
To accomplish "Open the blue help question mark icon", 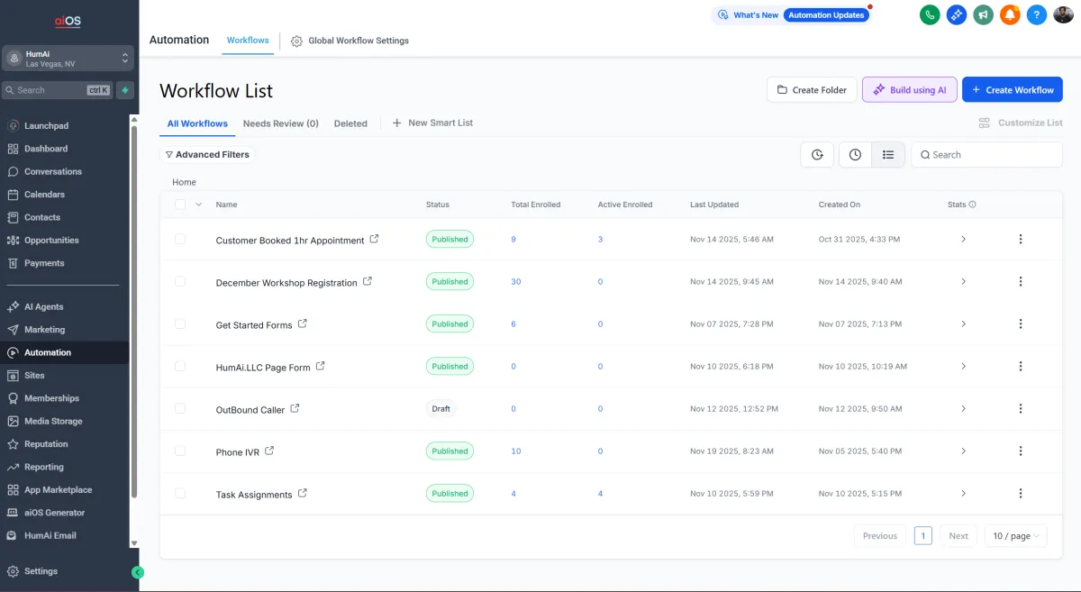I will 1037,14.
